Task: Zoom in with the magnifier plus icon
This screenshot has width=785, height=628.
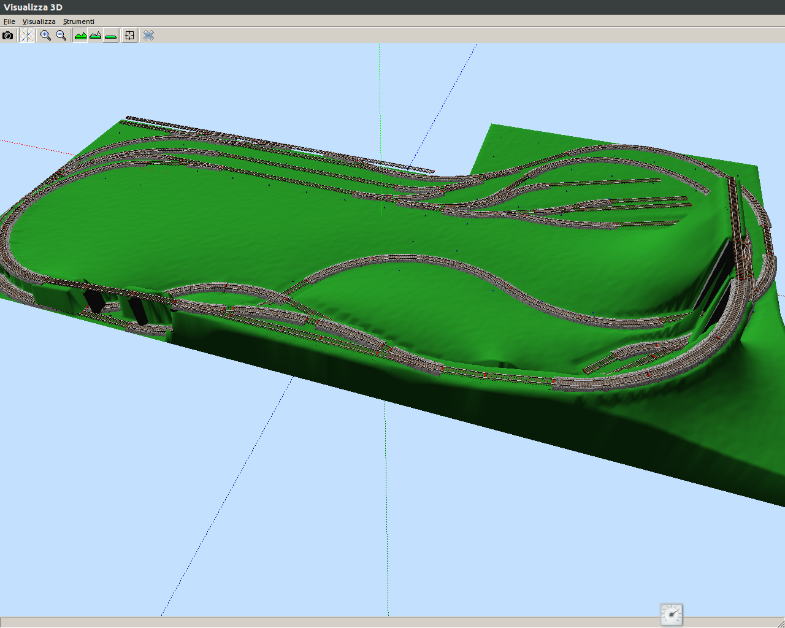Action: (45, 36)
